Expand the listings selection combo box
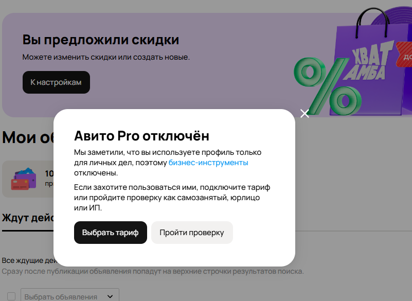This screenshot has width=412, height=301. pos(69,296)
